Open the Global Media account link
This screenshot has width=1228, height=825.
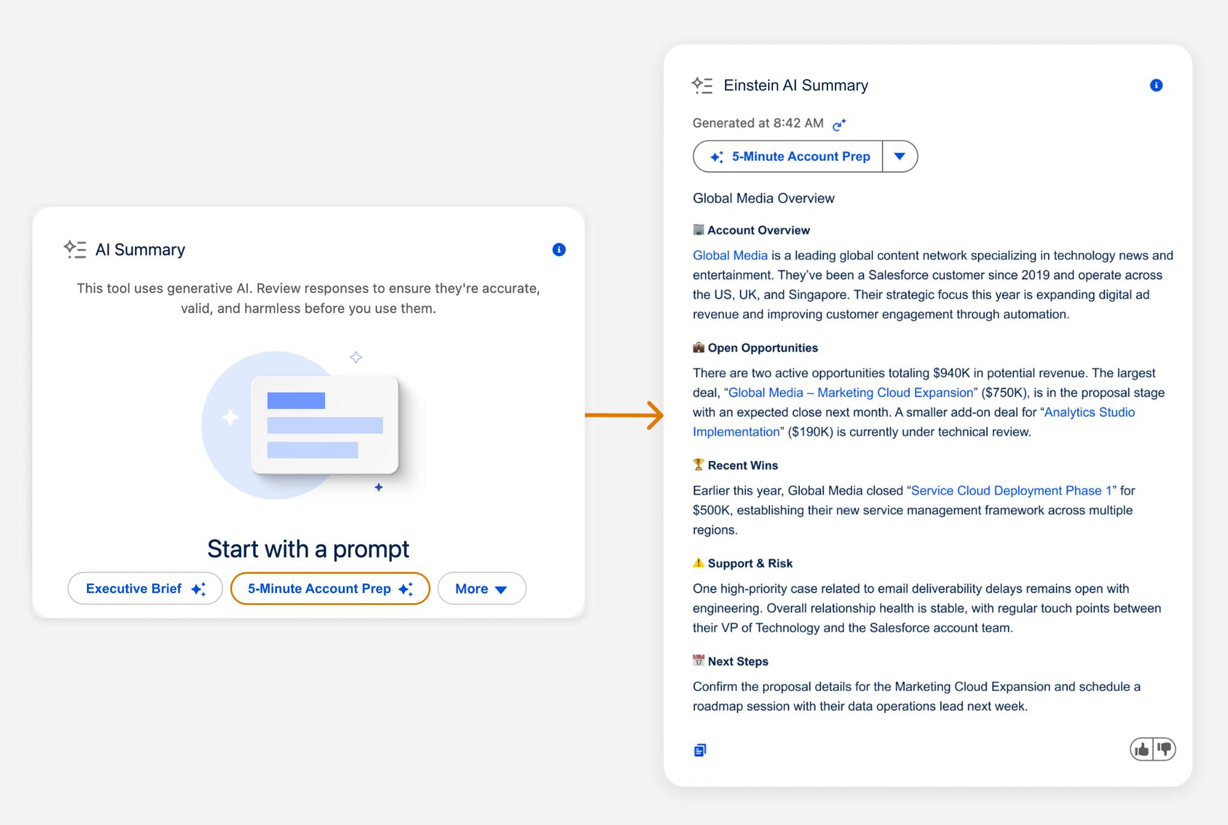[x=730, y=255]
